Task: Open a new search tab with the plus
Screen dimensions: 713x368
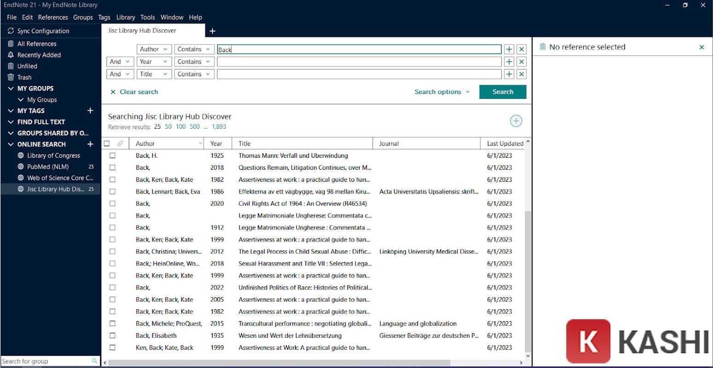Action: tap(212, 31)
